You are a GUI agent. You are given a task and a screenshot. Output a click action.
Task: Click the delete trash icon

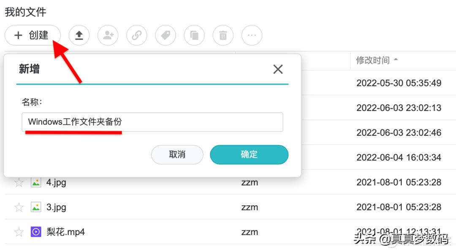(x=223, y=35)
